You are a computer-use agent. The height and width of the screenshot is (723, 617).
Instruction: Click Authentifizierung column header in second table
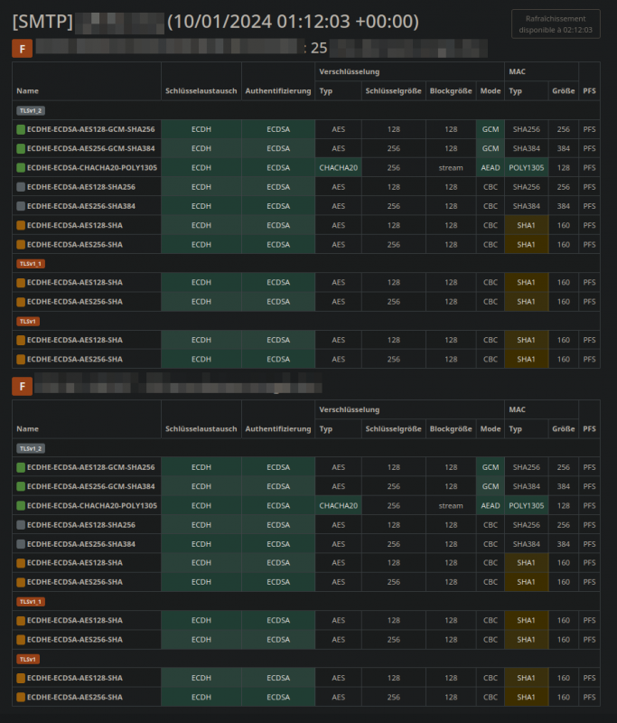pyautogui.click(x=278, y=429)
